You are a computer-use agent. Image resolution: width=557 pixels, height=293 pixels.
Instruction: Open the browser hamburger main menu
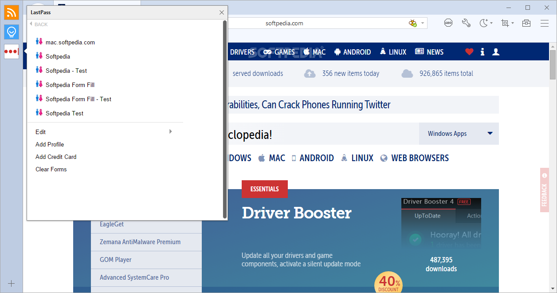point(545,23)
